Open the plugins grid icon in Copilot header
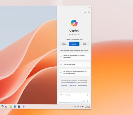This screenshot has height=115, width=133. pyautogui.click(x=85, y=12)
